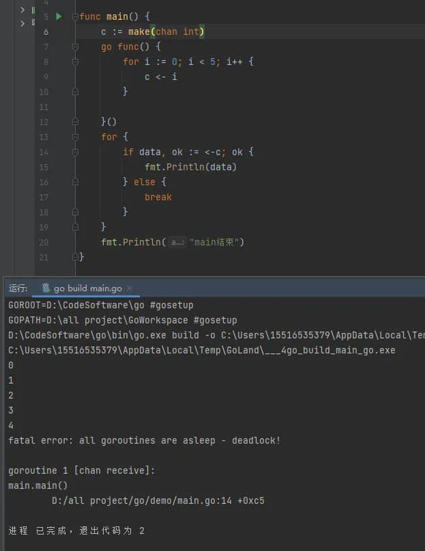Click console output value 4
This screenshot has width=425, height=551.
pyautogui.click(x=11, y=425)
